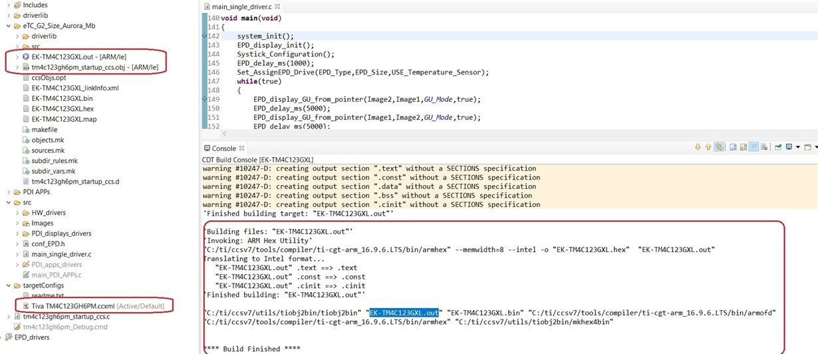The width and height of the screenshot is (818, 354).
Task: Select the Console tab
Action: pos(223,148)
